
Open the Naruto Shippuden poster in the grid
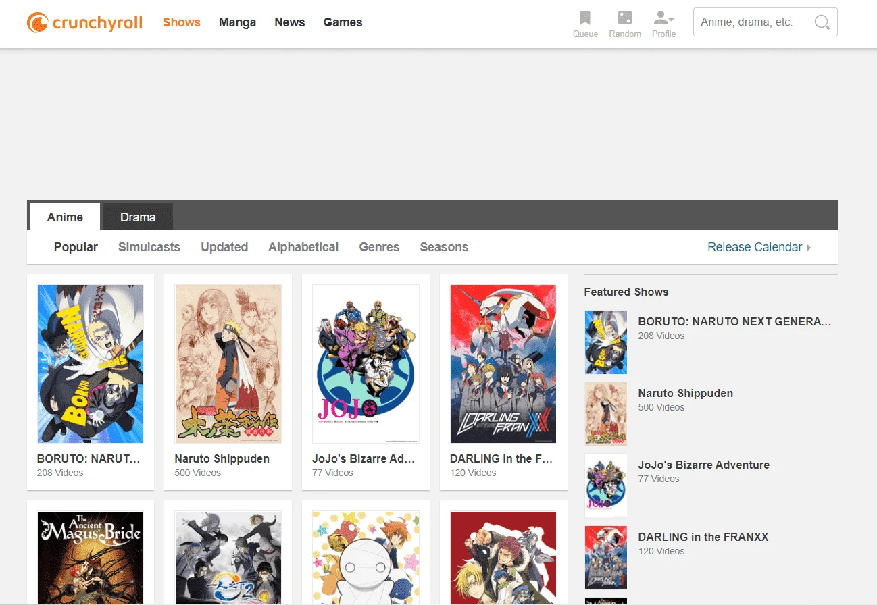click(228, 364)
